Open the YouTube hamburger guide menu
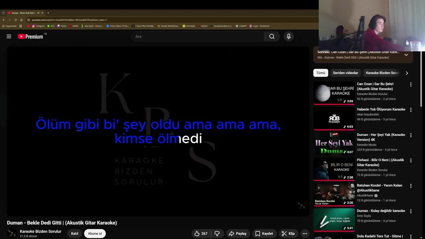The height and width of the screenshot is (239, 425). tap(9, 37)
